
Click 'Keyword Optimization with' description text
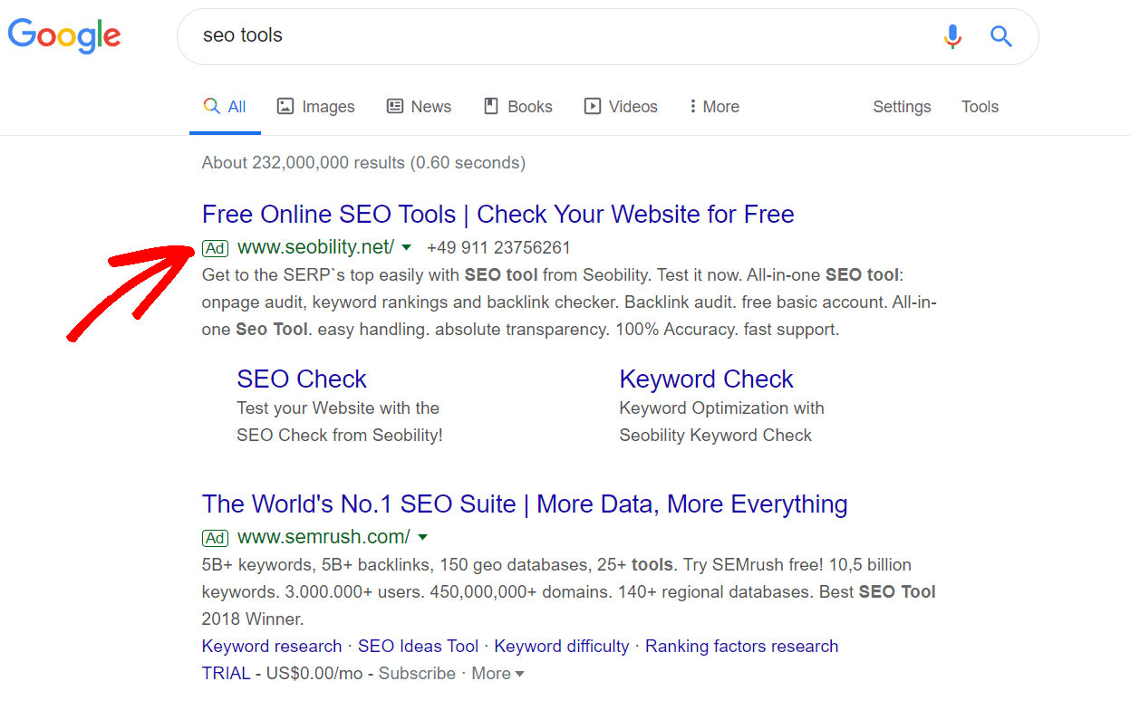click(721, 408)
